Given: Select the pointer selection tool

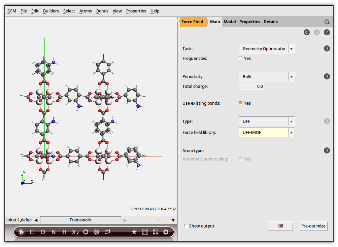Looking at the screenshot, I should click(22, 232).
